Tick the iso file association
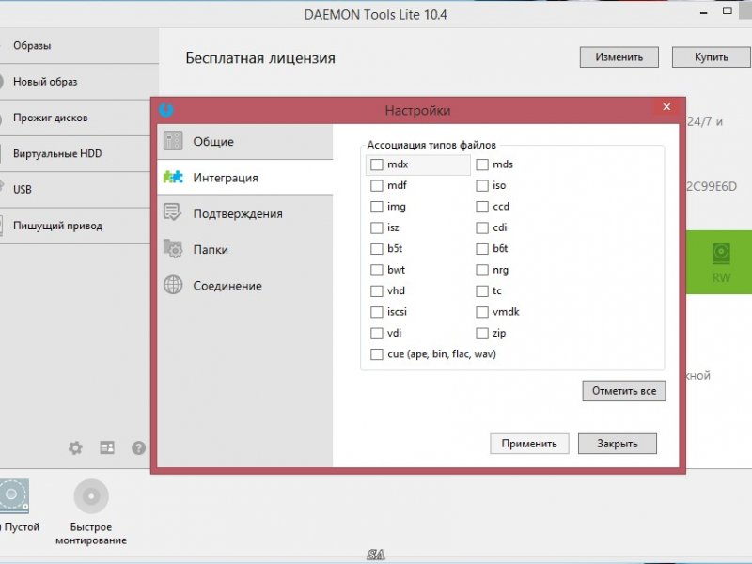 pyautogui.click(x=482, y=185)
